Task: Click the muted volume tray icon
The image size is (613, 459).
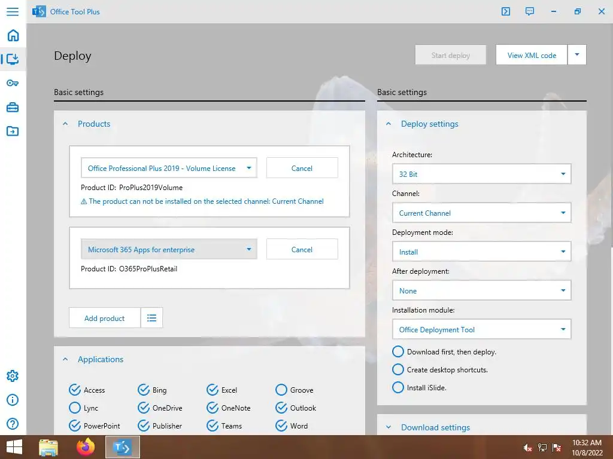Action: click(x=527, y=448)
